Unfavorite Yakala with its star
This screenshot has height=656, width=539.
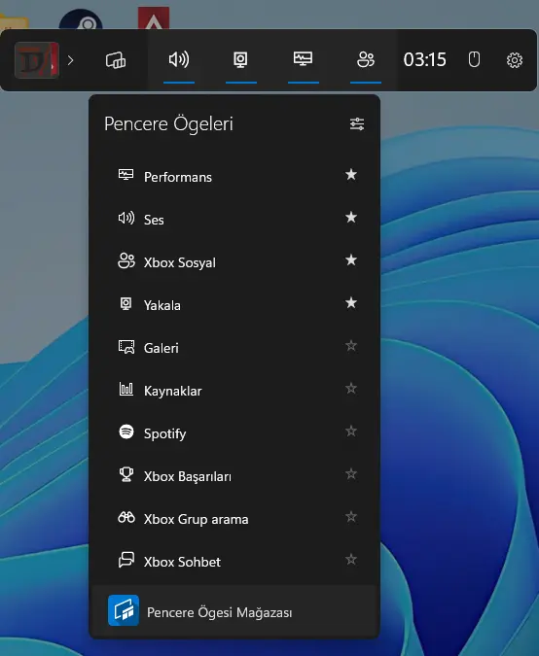(x=351, y=302)
